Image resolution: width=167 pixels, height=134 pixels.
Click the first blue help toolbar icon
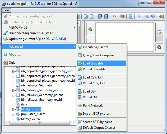[147, 16]
